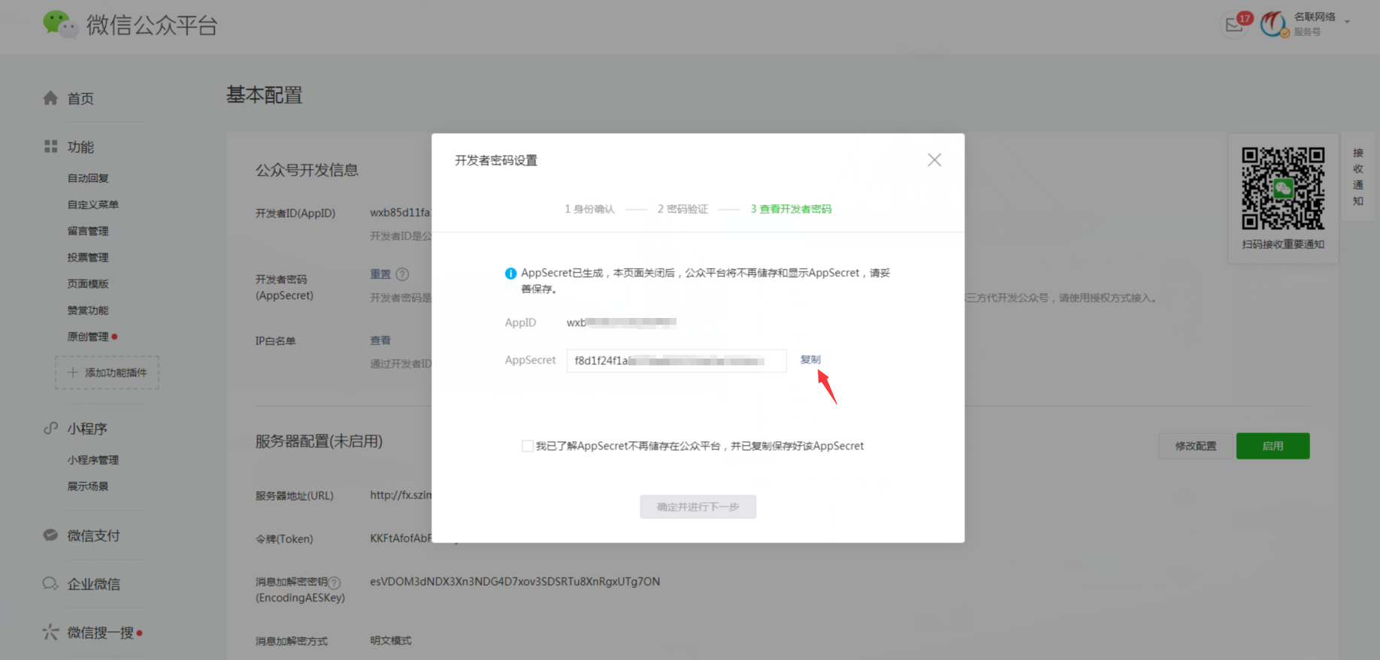Check the AppSecret saved acknowledgement checkbox
Screen dimensions: 1380x660
[x=528, y=446]
